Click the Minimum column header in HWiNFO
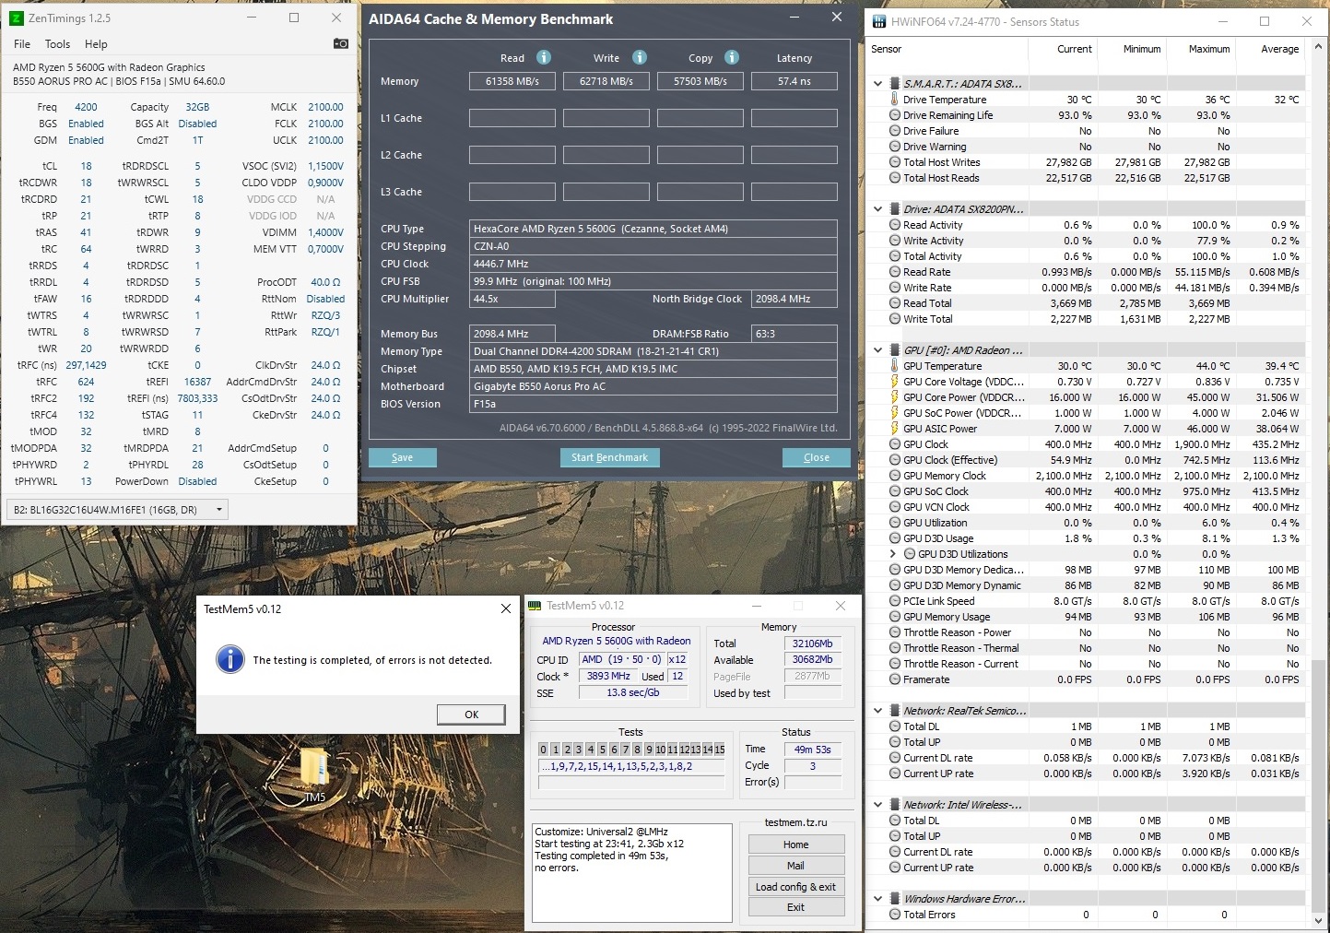1330x933 pixels. coord(1132,49)
